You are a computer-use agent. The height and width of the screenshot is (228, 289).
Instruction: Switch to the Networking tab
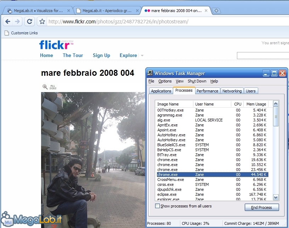click(x=232, y=91)
